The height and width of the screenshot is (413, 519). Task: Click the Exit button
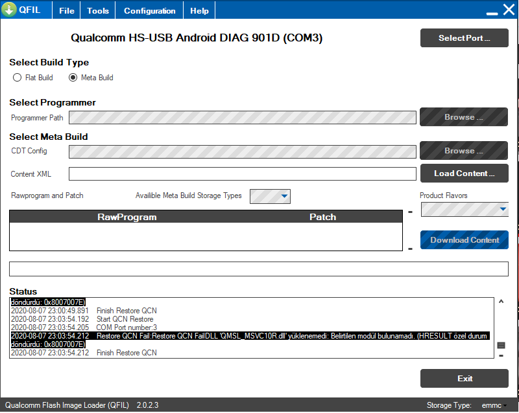click(x=464, y=378)
